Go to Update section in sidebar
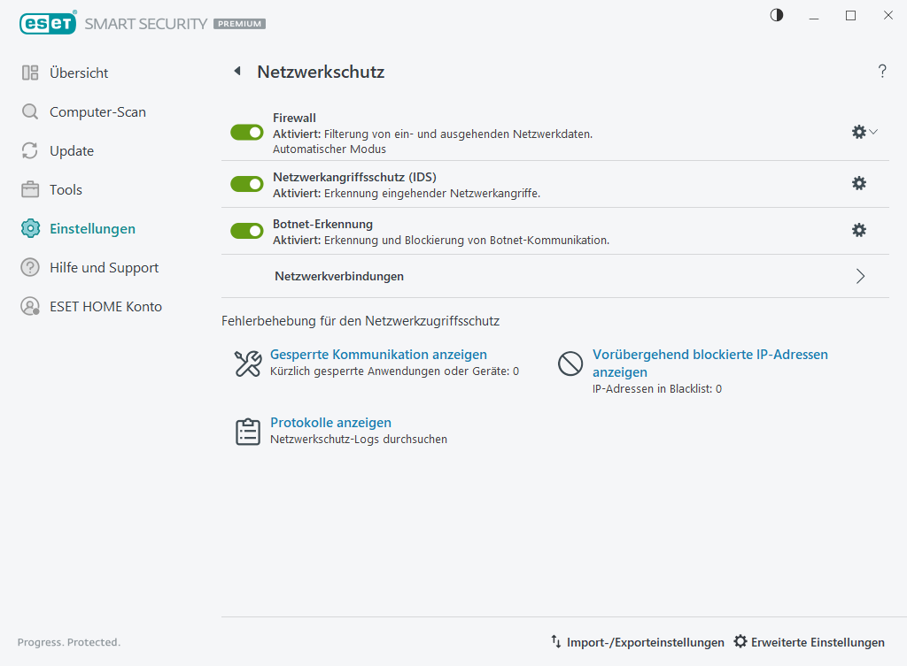The image size is (907, 666). 72,151
